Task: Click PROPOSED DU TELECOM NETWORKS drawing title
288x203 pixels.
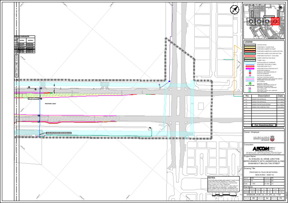Action: (263, 172)
